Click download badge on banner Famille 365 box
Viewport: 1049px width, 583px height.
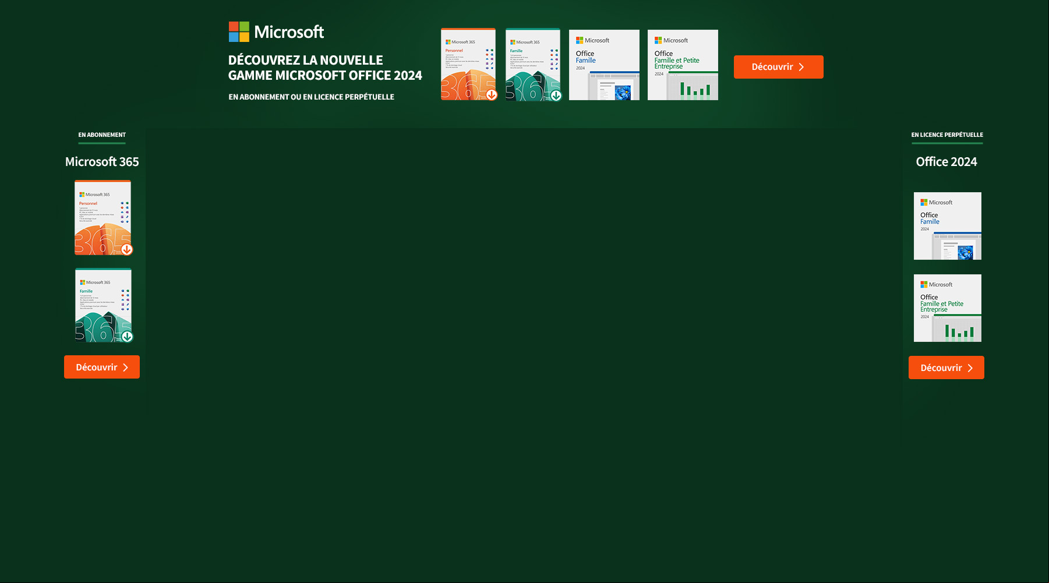coord(556,96)
